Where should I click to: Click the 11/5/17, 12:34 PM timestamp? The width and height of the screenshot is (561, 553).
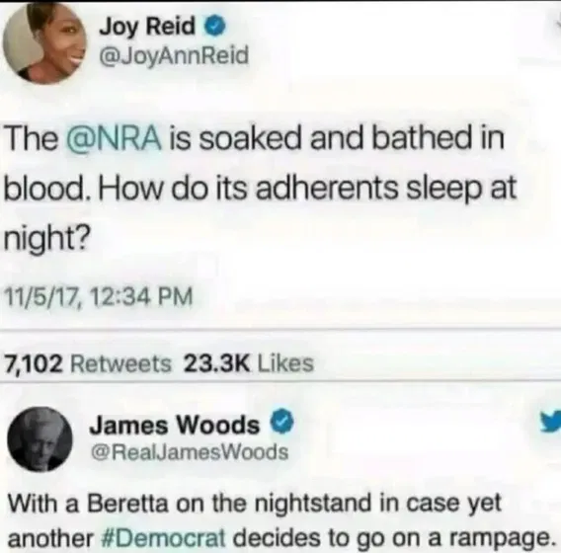99,297
